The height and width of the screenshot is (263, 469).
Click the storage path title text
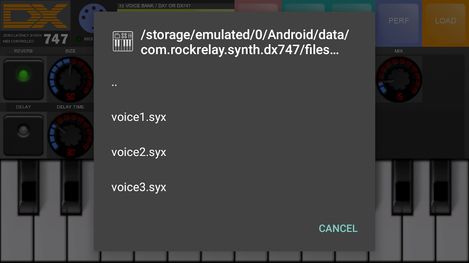click(245, 42)
